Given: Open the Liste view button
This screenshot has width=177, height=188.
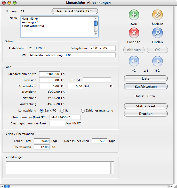Looking at the screenshot, I should tap(146, 78).
